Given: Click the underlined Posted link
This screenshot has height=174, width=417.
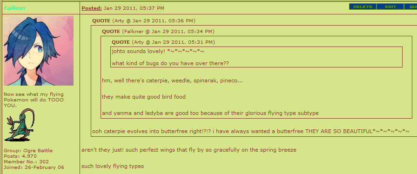Looking at the screenshot, I should coord(92,8).
